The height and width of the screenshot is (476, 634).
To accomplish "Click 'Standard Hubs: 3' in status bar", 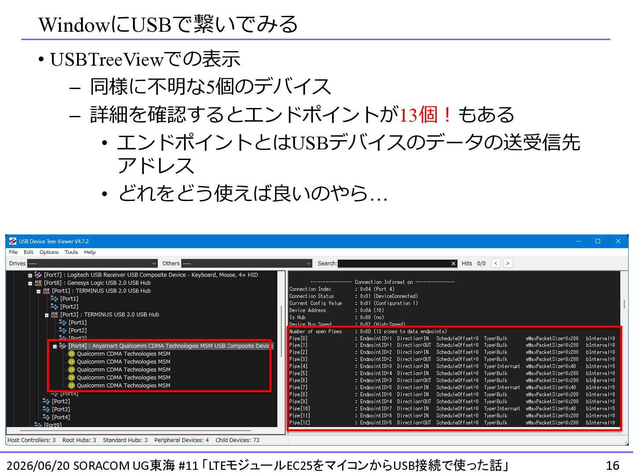I will pos(125,440).
